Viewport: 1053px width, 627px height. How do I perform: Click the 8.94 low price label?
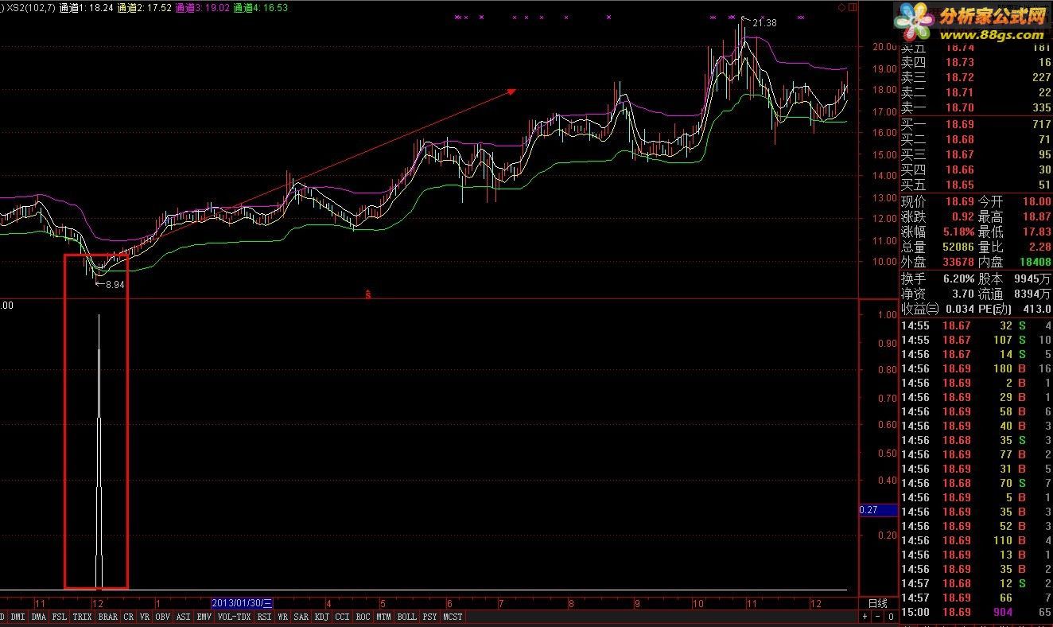click(x=115, y=284)
